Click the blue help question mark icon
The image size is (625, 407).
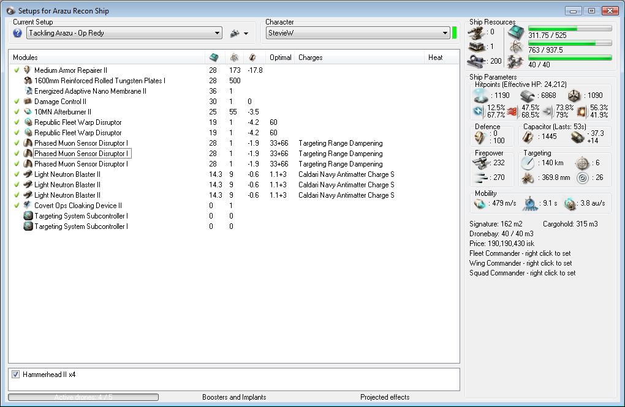point(17,33)
